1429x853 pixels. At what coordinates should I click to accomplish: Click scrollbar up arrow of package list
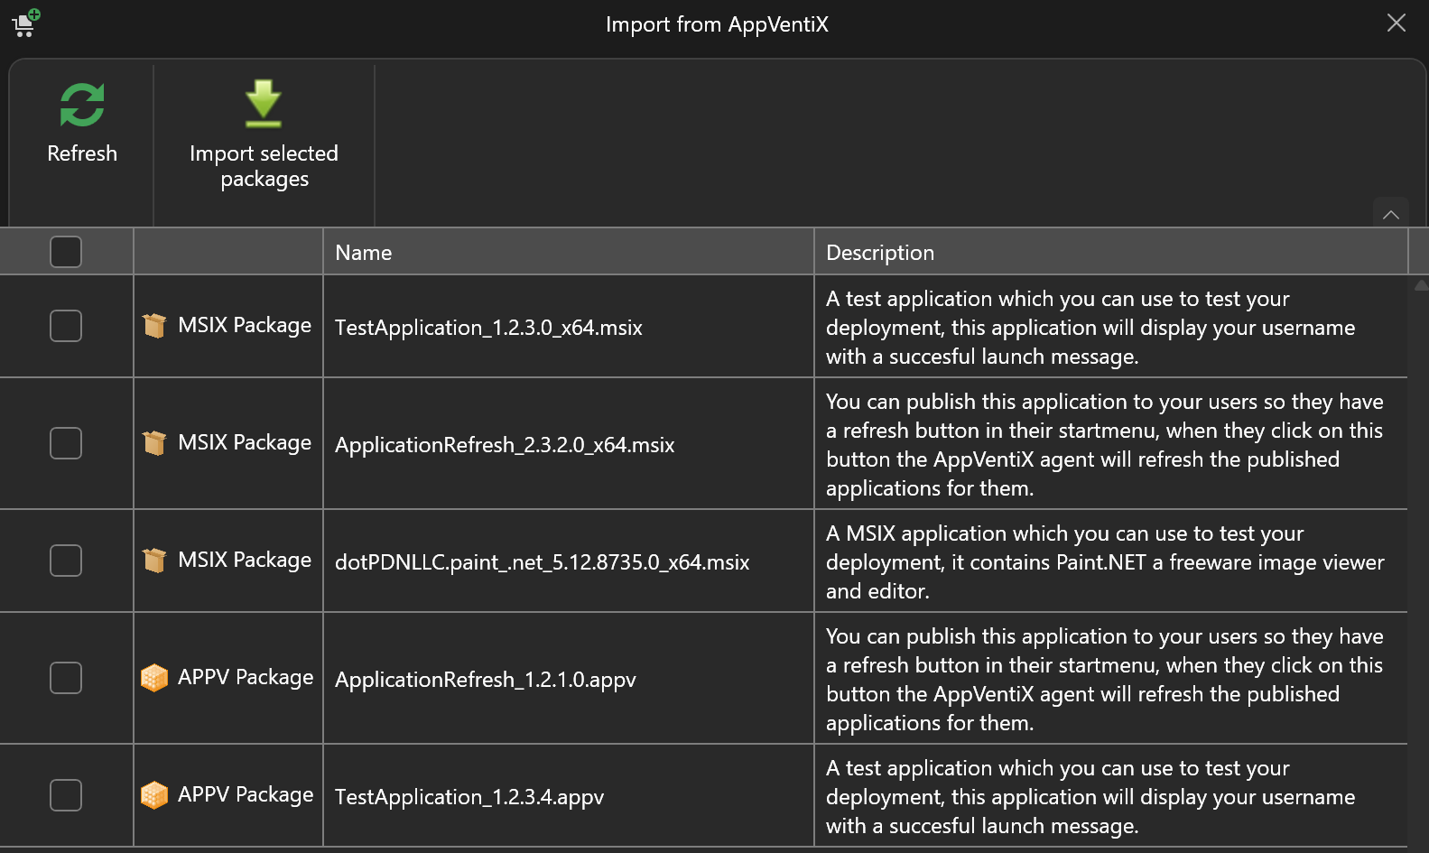click(1420, 285)
